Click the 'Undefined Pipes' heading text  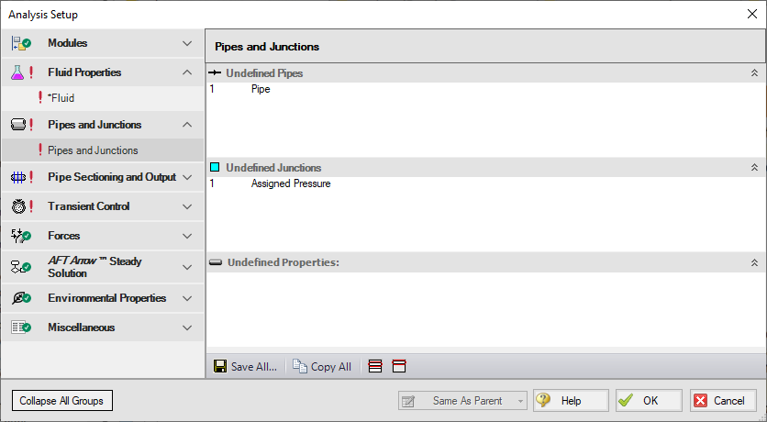pos(264,73)
